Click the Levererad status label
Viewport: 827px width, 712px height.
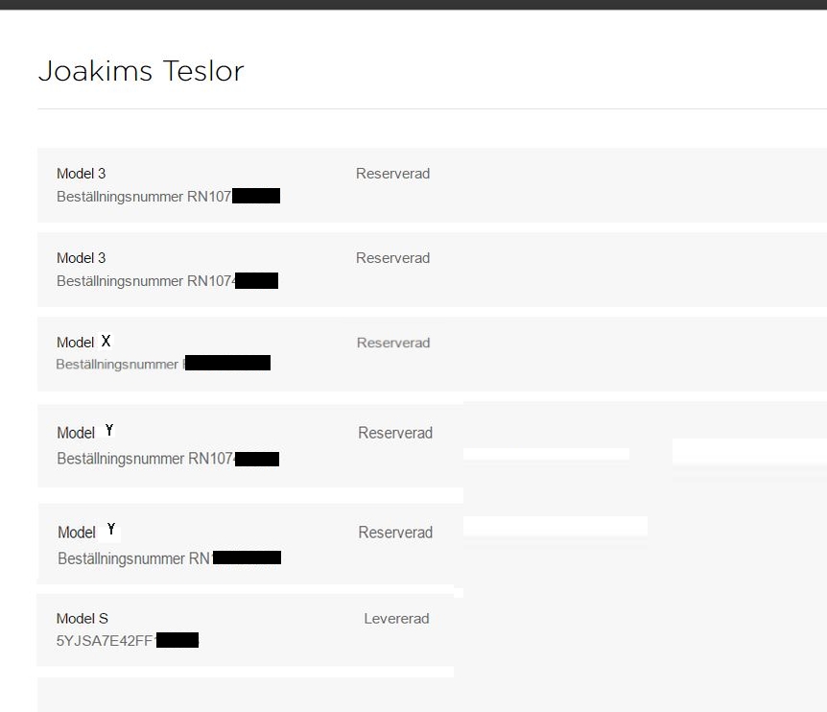(x=396, y=619)
